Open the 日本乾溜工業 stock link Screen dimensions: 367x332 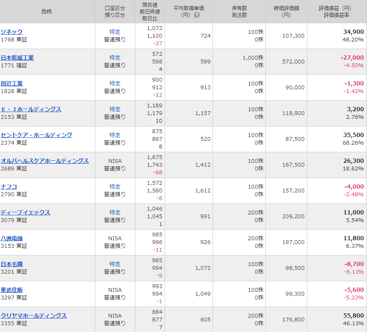pos(17,58)
